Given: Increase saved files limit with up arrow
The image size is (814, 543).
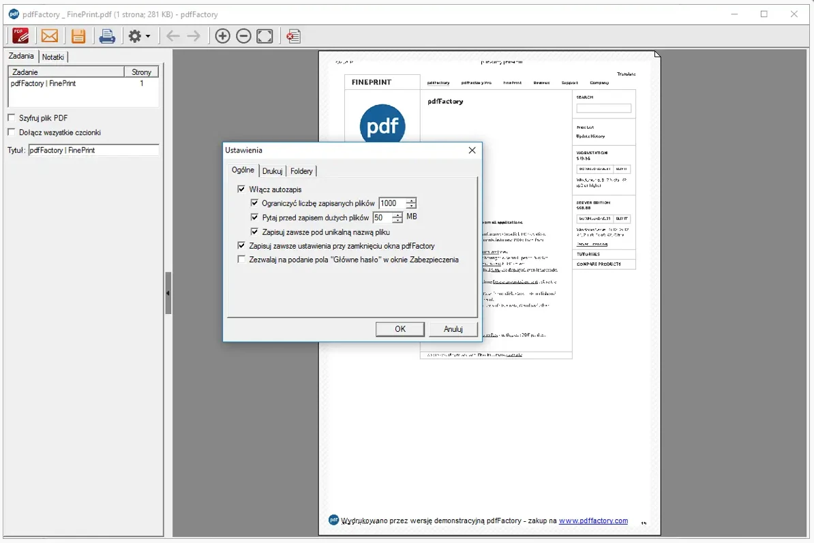Looking at the screenshot, I should (x=411, y=200).
